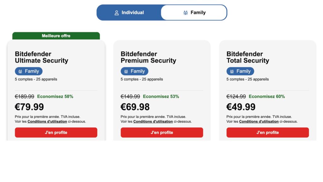The image size is (323, 182).
Task: Click the person icon on the Individual tab
Action: click(116, 12)
